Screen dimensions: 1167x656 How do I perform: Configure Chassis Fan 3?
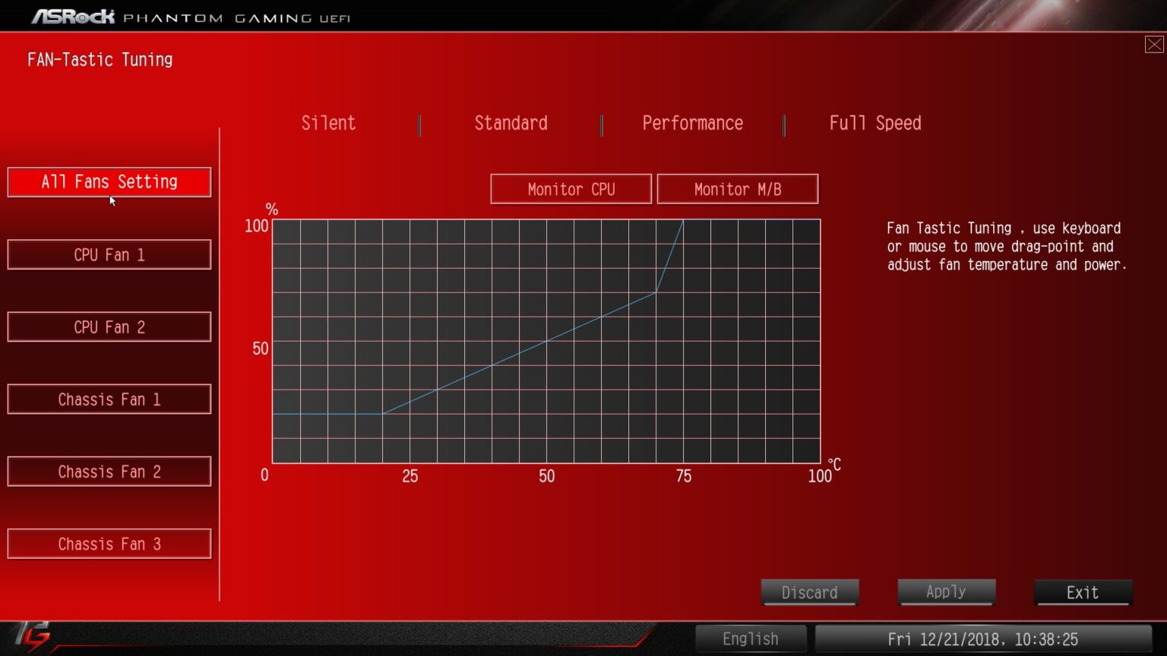click(109, 544)
